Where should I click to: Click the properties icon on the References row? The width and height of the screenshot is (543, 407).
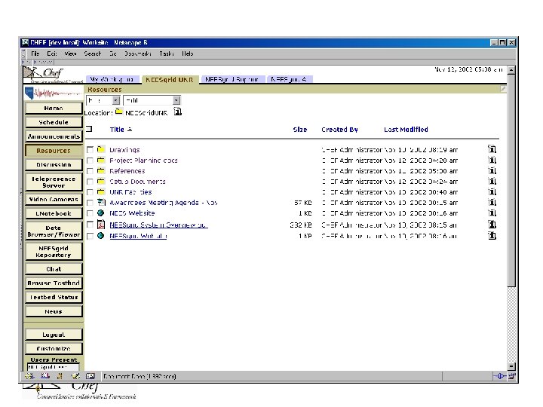(492, 170)
